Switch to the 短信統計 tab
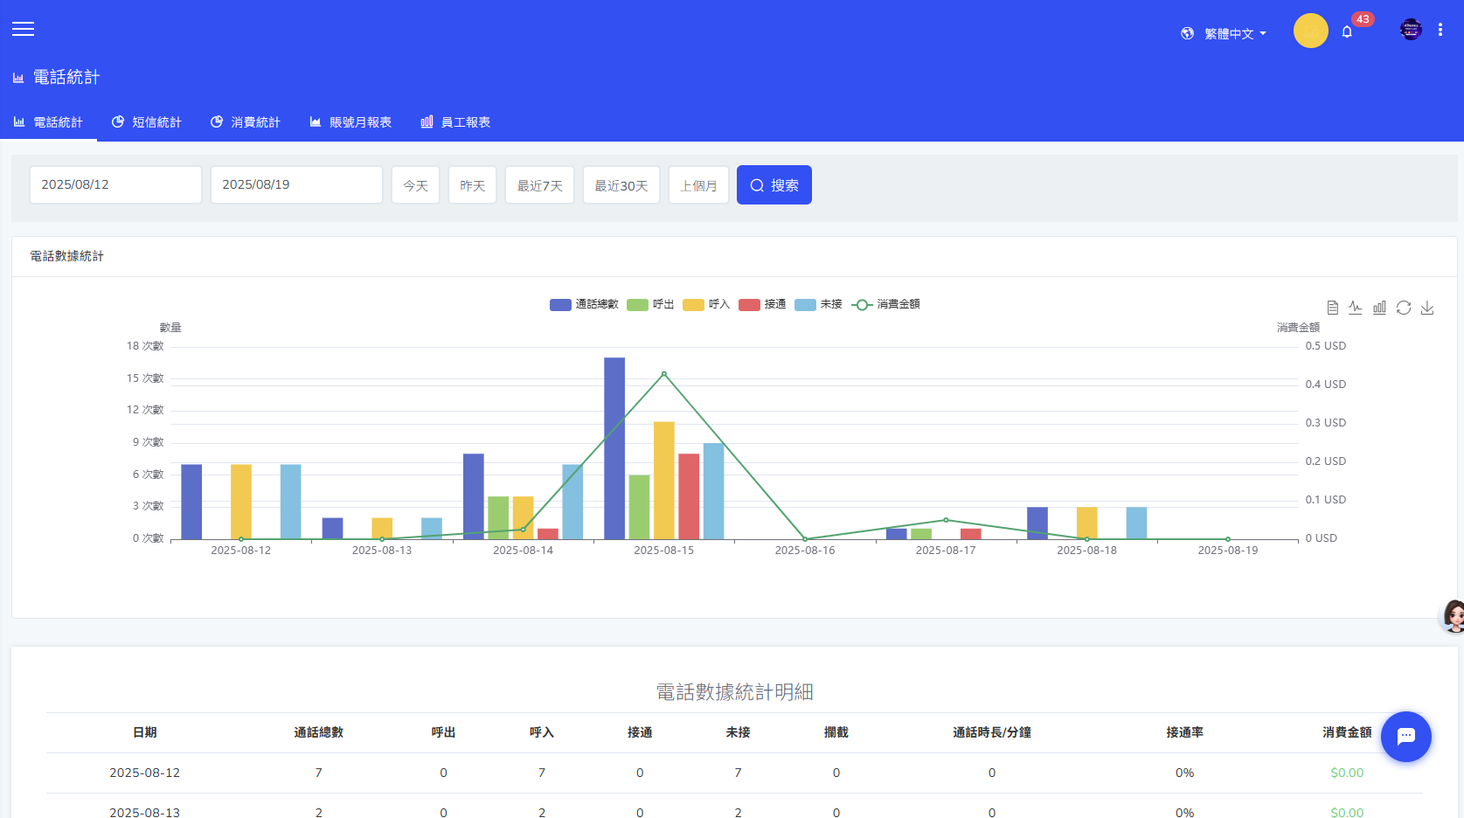The width and height of the screenshot is (1464, 818). tap(147, 122)
